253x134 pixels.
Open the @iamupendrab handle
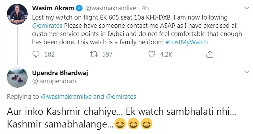point(54,81)
